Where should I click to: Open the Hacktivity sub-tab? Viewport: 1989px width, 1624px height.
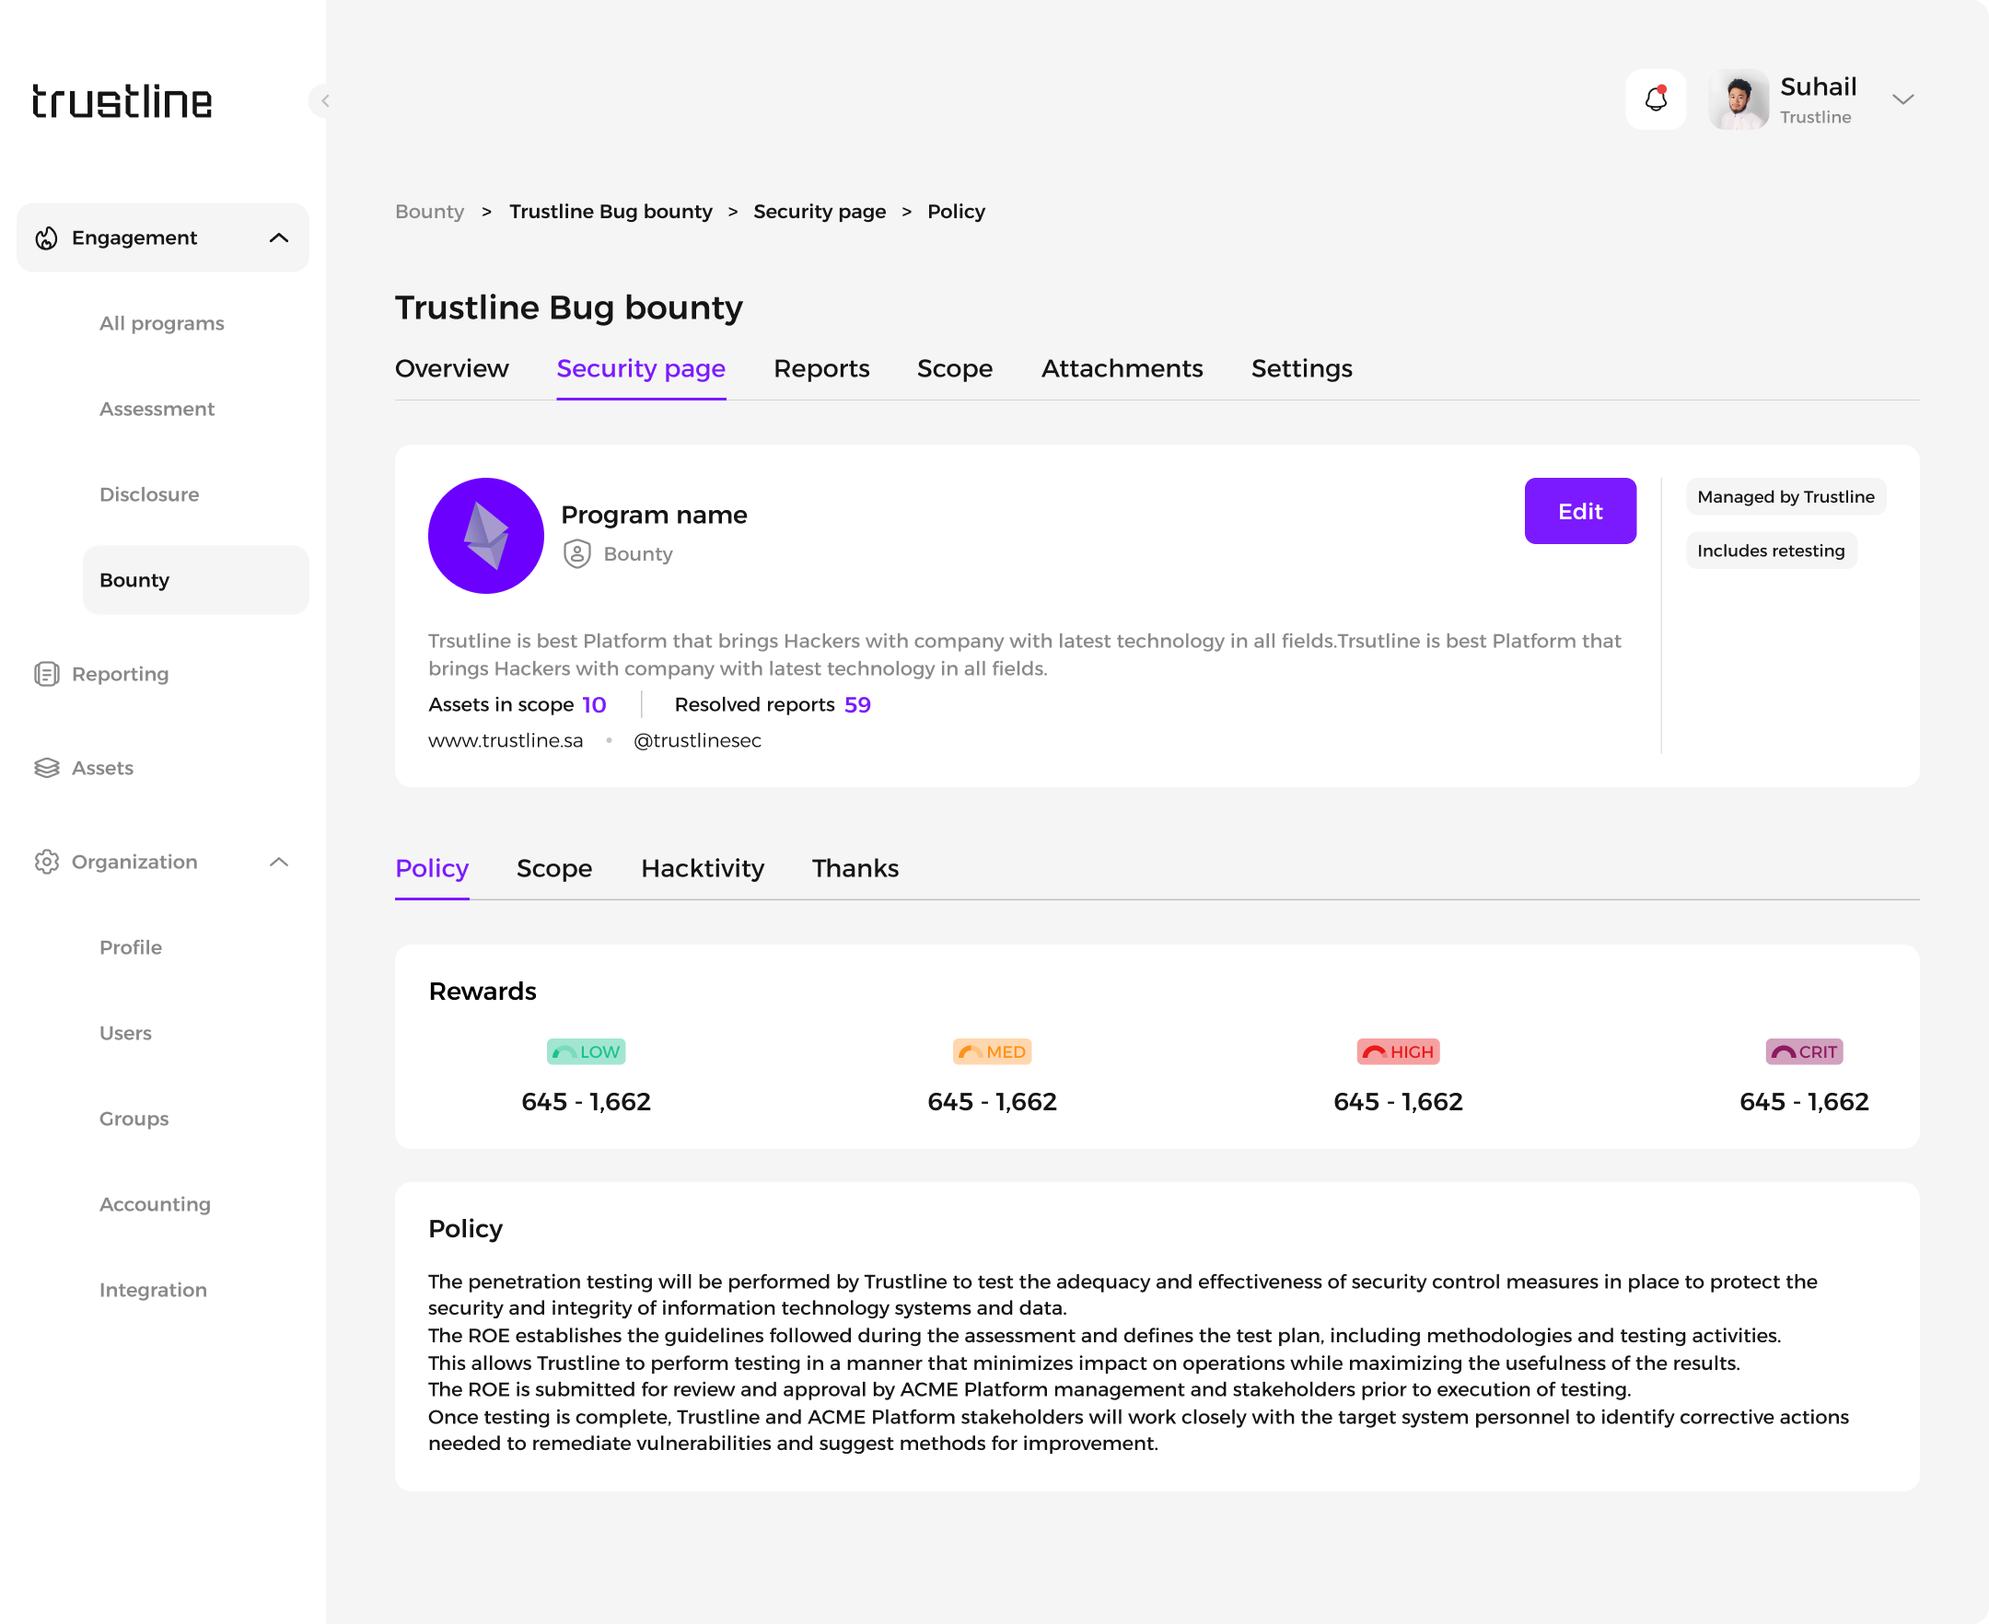pos(702,868)
